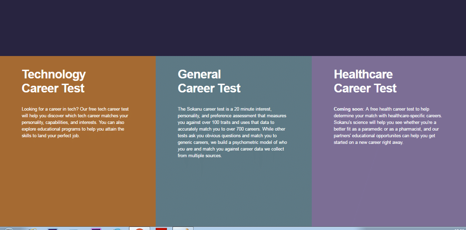
Task: Open the red square taskbar icon
Action: 161,229
